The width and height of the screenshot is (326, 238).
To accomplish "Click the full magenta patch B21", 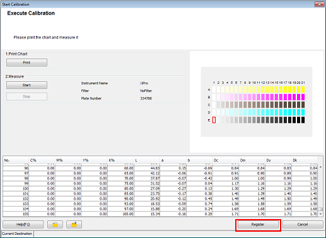I will [303, 97].
